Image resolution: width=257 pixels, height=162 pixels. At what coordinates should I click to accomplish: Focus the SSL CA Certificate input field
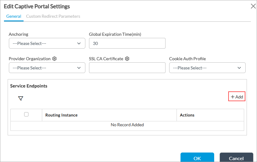tap(127, 68)
